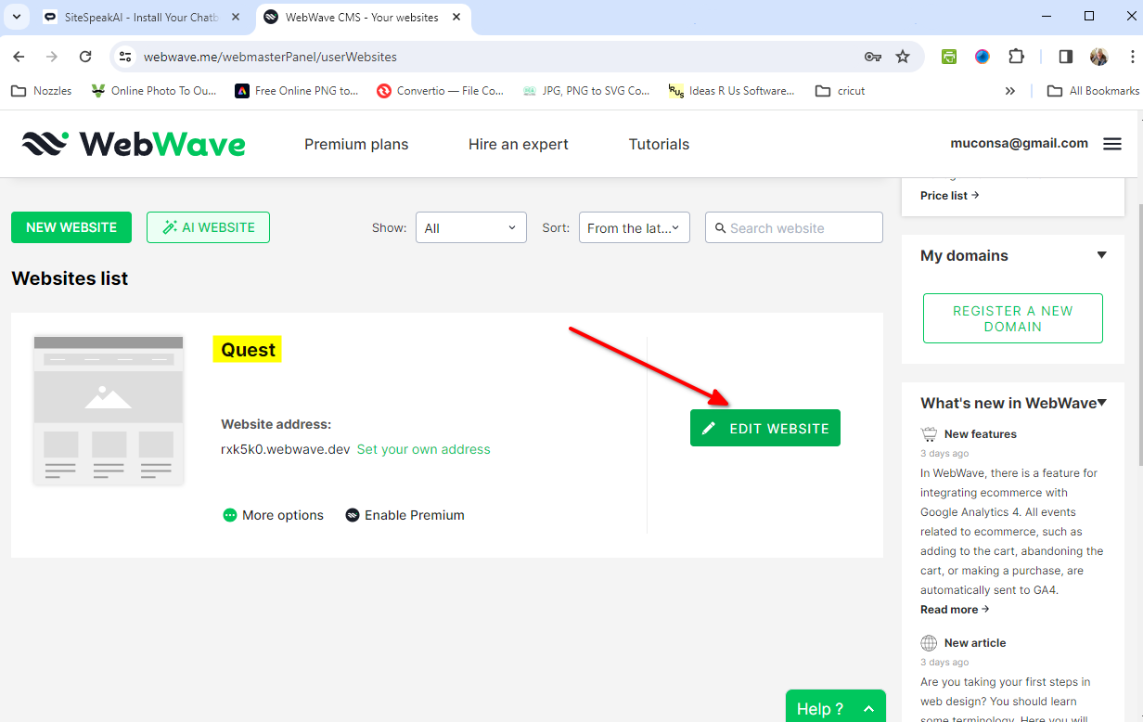Image resolution: width=1143 pixels, height=722 pixels.
Task: Switch to the SiteSpeakAI tab
Action: (x=139, y=17)
